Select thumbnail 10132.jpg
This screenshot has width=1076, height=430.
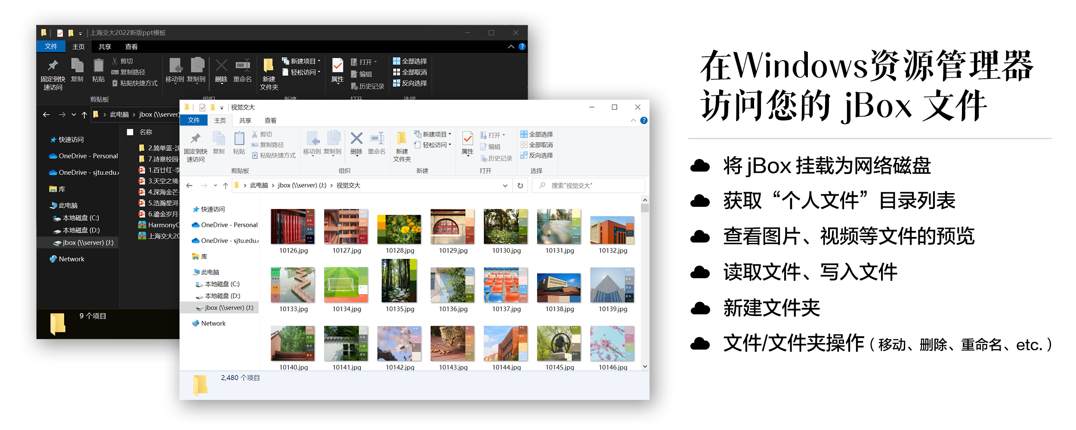tap(612, 234)
